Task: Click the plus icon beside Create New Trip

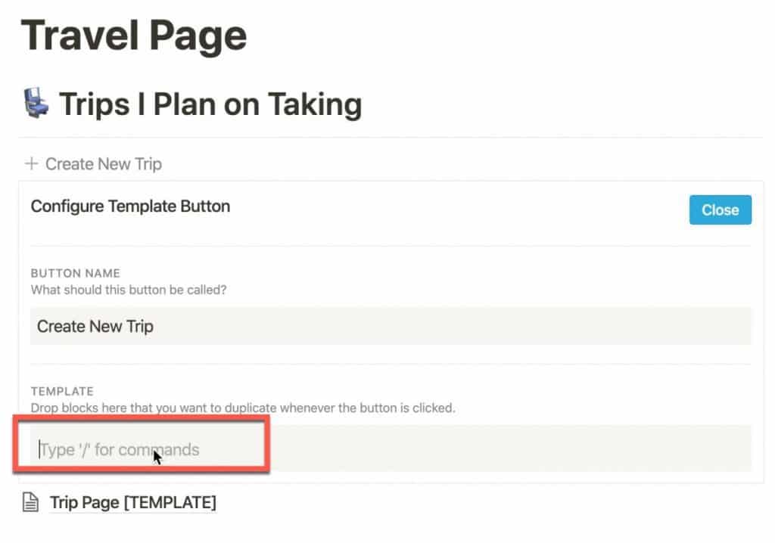Action: [x=32, y=163]
